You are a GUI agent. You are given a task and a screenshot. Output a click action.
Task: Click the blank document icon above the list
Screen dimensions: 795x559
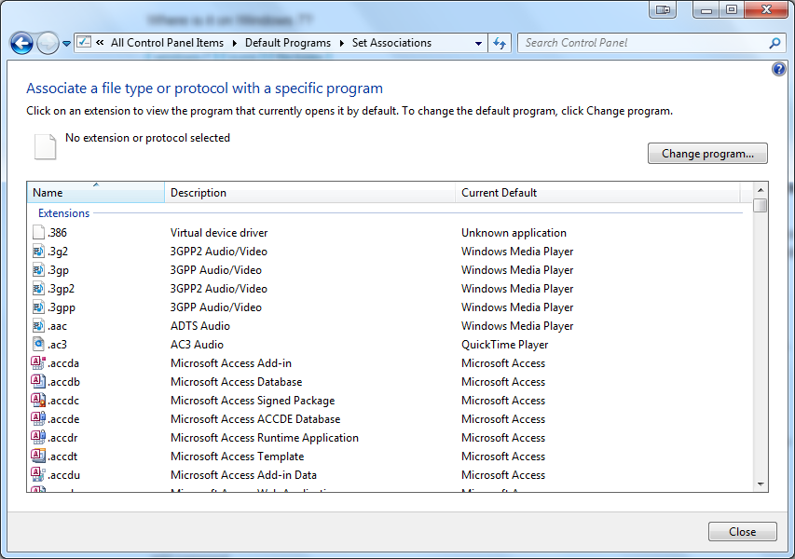(x=43, y=145)
